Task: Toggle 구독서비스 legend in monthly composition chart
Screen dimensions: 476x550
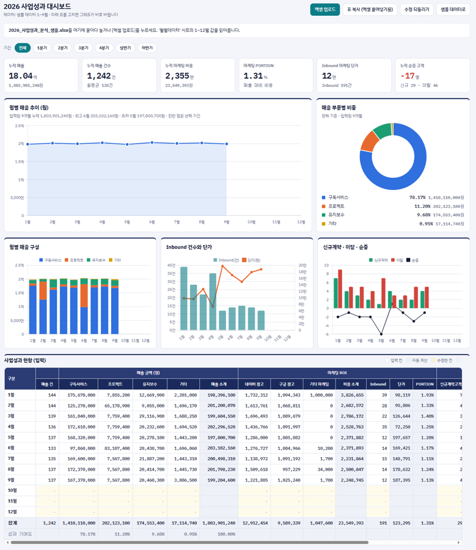Action: click(x=50, y=260)
